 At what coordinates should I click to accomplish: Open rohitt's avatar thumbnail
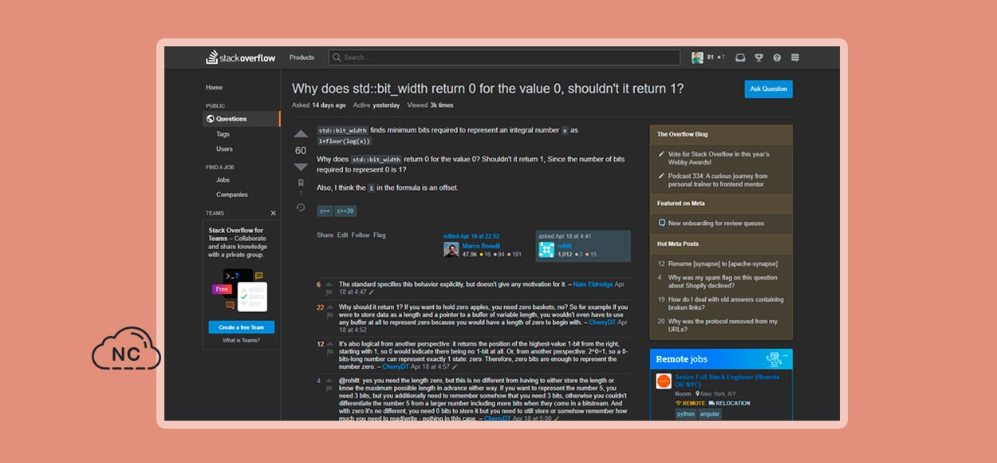(546, 250)
